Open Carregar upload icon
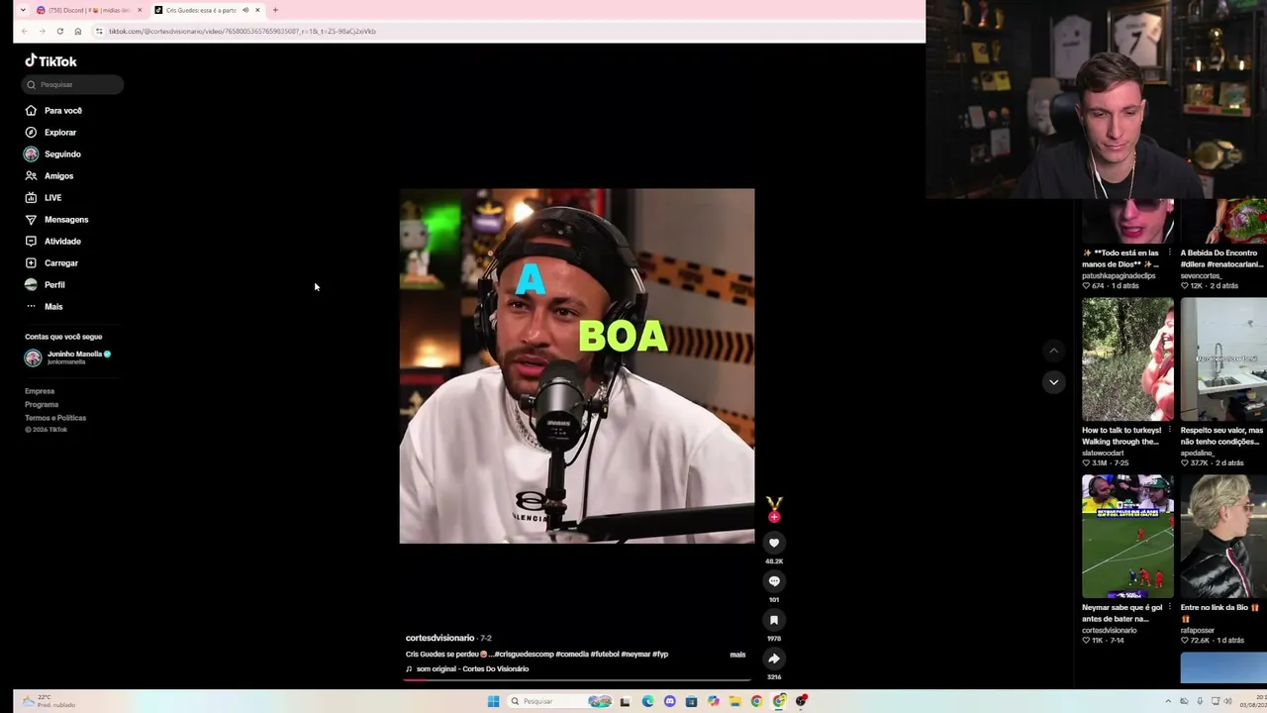This screenshot has height=713, width=1267. click(31, 263)
